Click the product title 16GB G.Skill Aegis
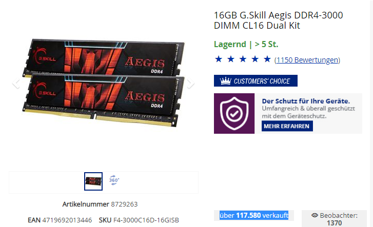 [x=278, y=20]
